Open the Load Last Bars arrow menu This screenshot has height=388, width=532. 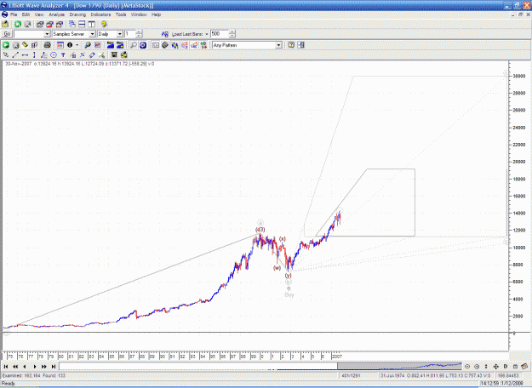[x=207, y=34]
